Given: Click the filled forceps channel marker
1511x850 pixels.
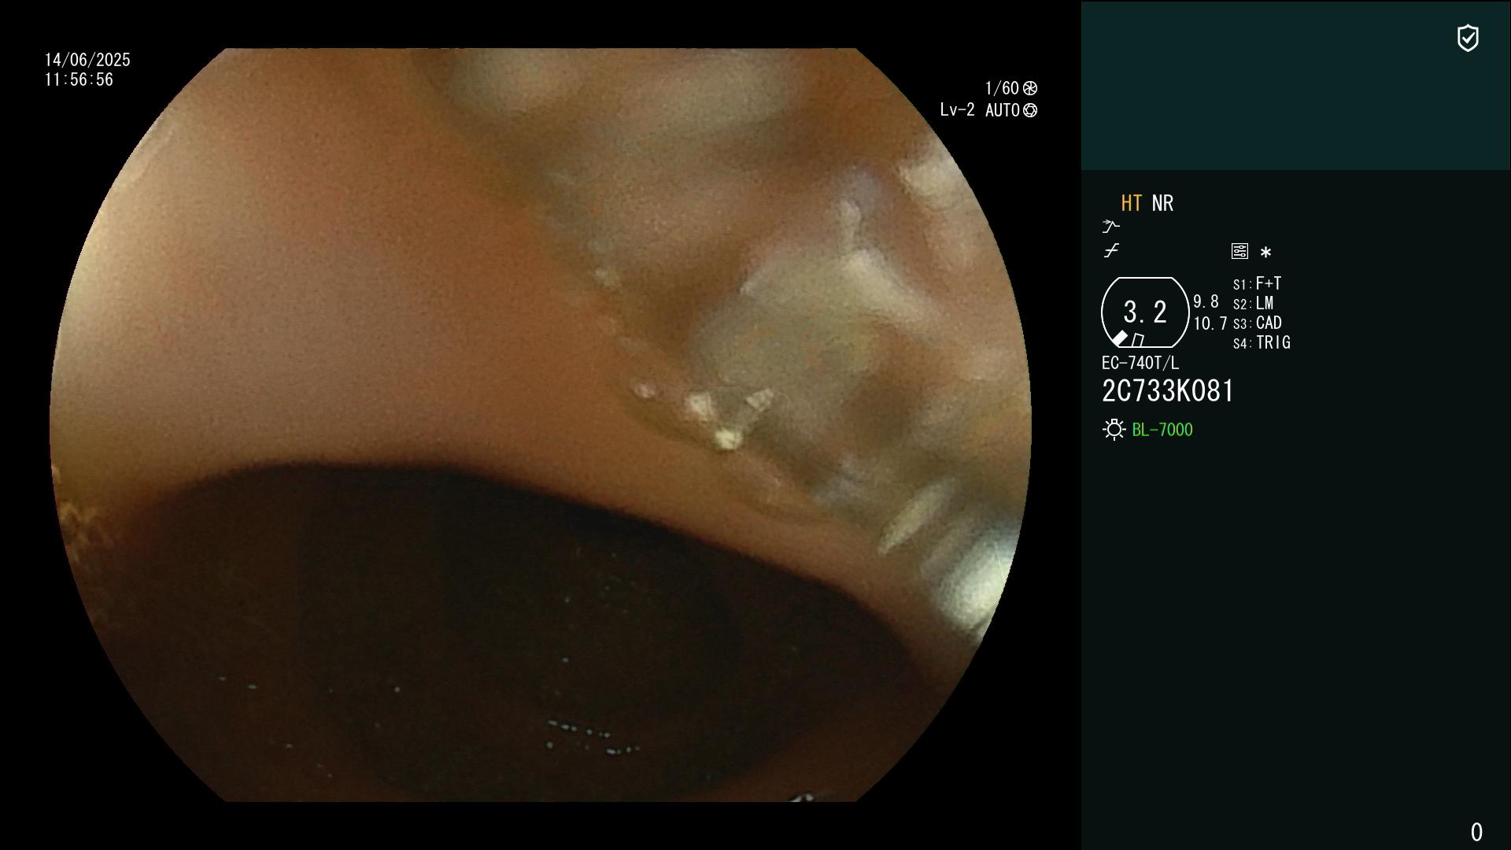Looking at the screenshot, I should pos(1119,338).
